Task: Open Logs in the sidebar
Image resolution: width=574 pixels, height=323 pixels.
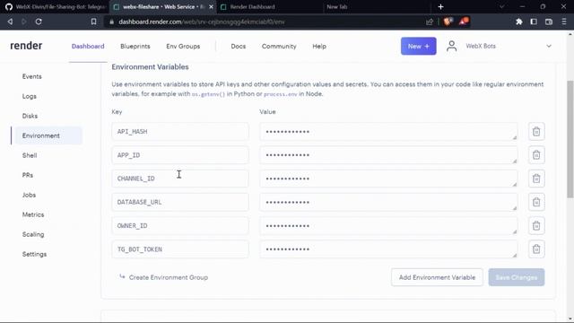Action: pos(30,96)
